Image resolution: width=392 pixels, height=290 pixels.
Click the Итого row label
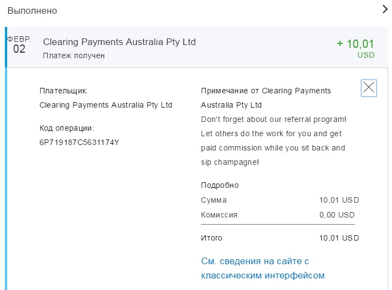[212, 238]
